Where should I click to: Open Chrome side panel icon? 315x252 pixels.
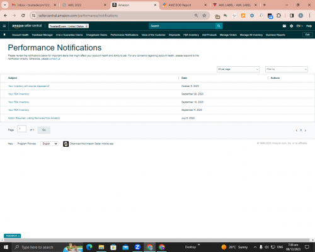pos(292,16)
